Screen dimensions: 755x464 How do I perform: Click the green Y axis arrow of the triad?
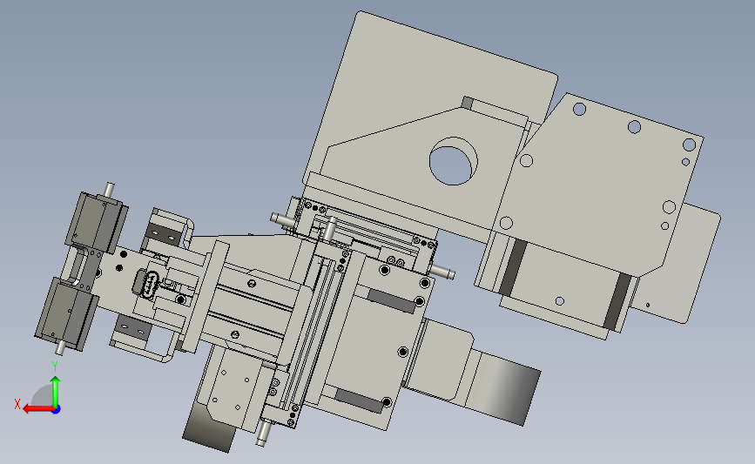click(56, 392)
